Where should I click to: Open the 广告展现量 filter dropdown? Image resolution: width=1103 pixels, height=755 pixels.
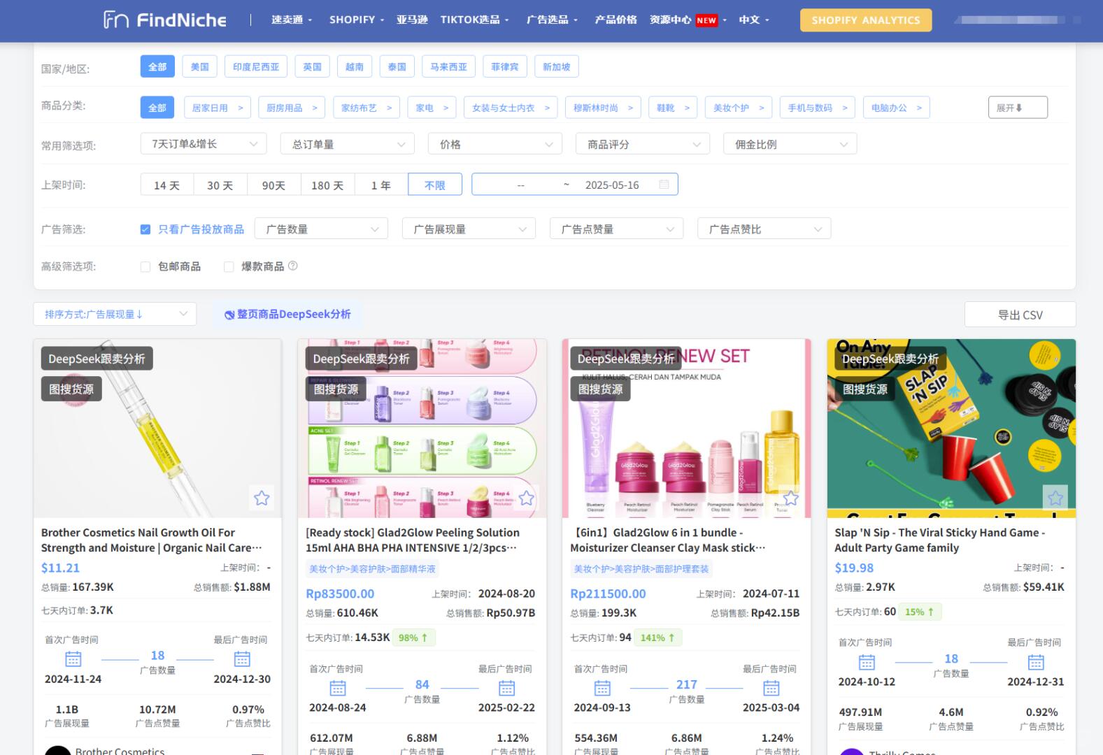469,229
